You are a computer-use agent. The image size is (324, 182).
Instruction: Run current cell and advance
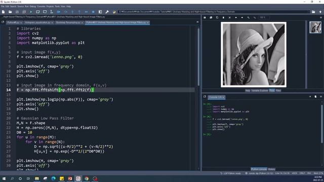(x=45, y=12)
